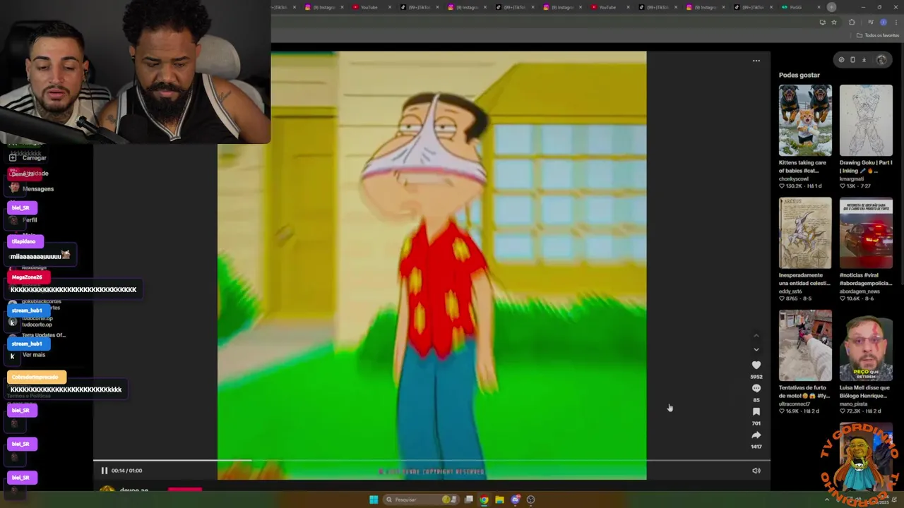Viewport: 904px width, 508px height.
Task: Open the '#noticias #viral' police car thumbnail
Action: tap(866, 233)
